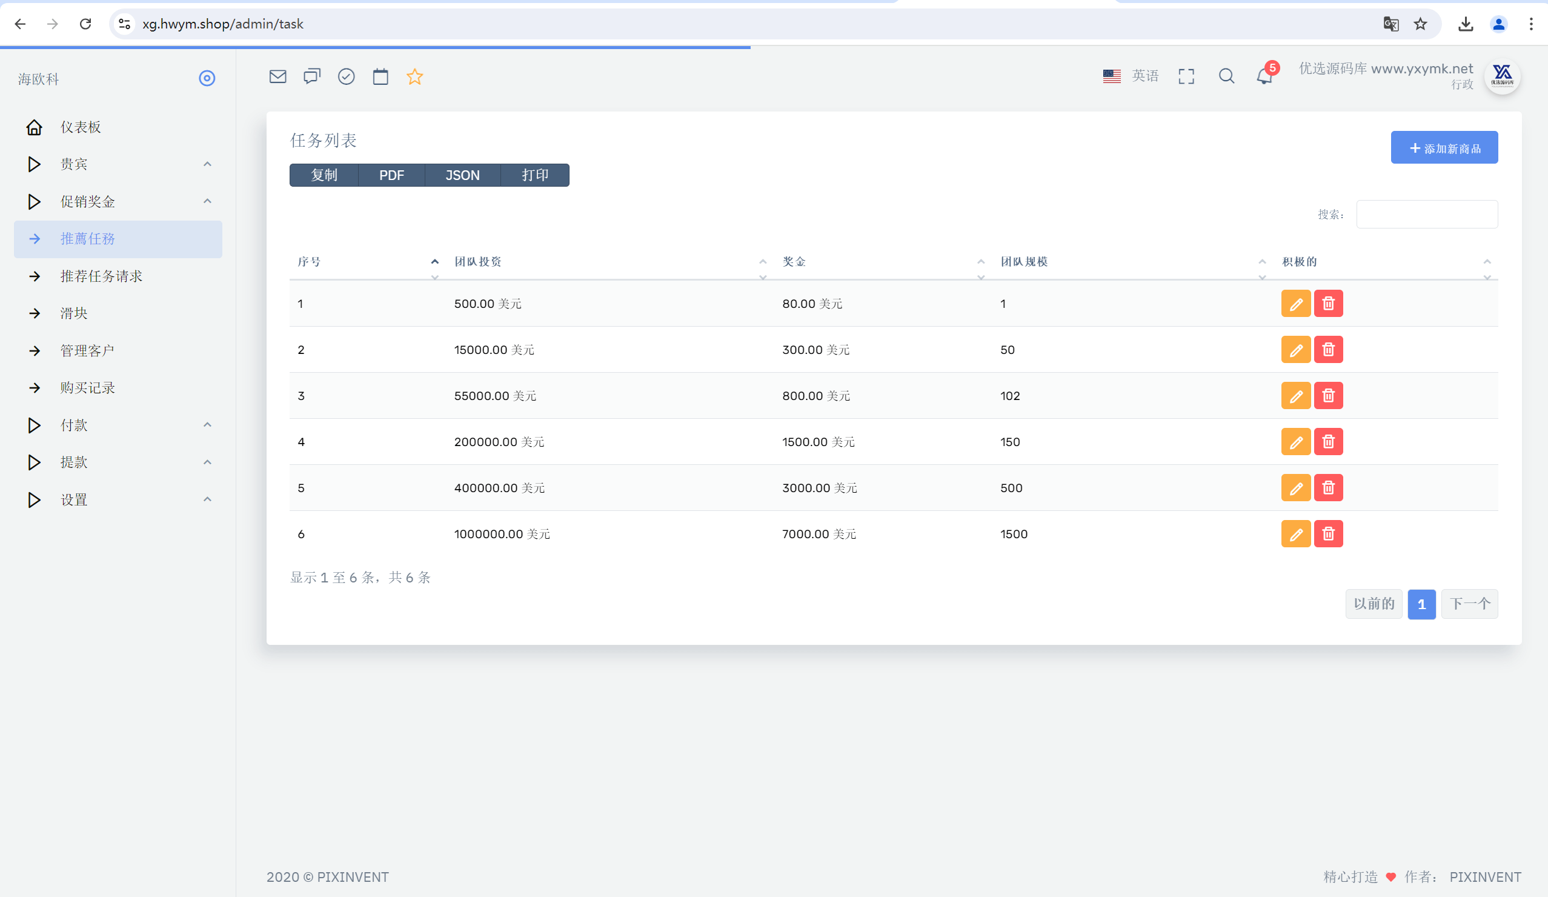Open notifications bell with badge 5
The height and width of the screenshot is (897, 1548).
[1266, 75]
